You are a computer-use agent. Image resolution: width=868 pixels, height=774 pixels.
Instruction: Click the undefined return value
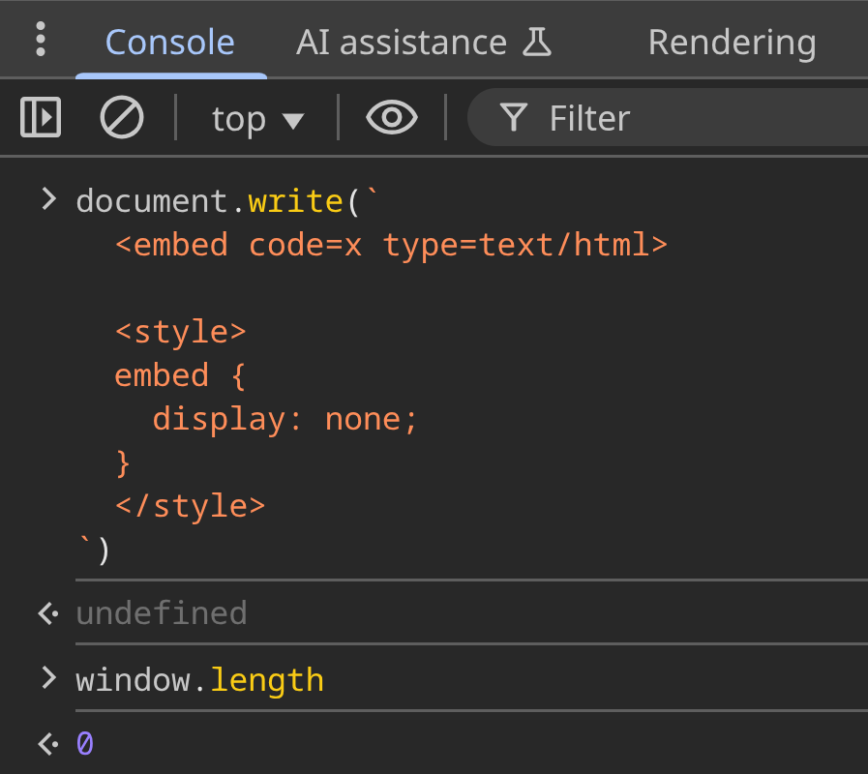pyautogui.click(x=162, y=612)
